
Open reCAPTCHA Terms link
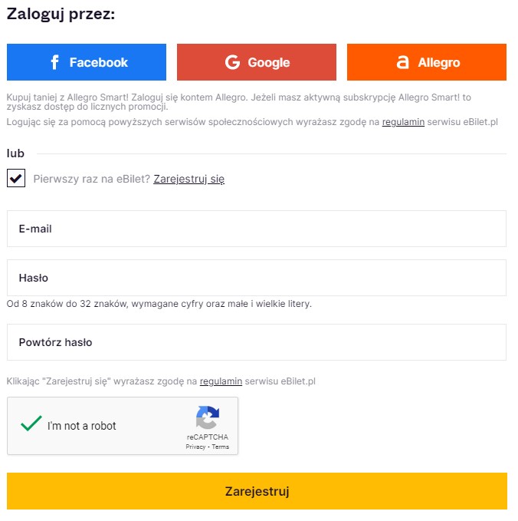(x=221, y=447)
